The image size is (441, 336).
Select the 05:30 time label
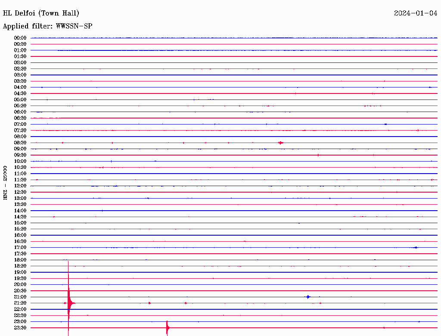(20, 106)
